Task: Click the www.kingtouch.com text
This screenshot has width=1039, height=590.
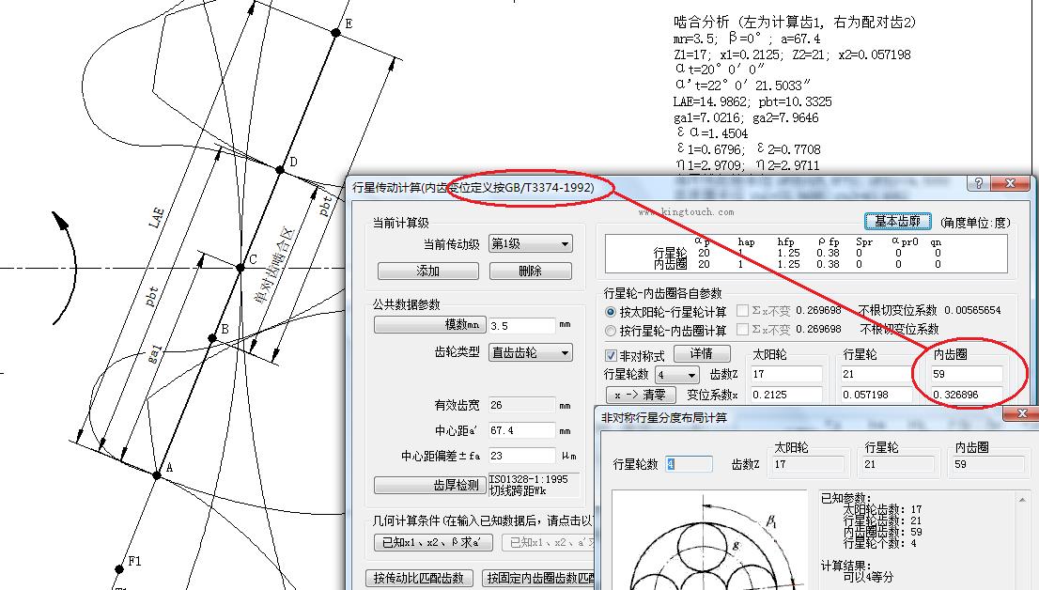Action: pos(686,212)
